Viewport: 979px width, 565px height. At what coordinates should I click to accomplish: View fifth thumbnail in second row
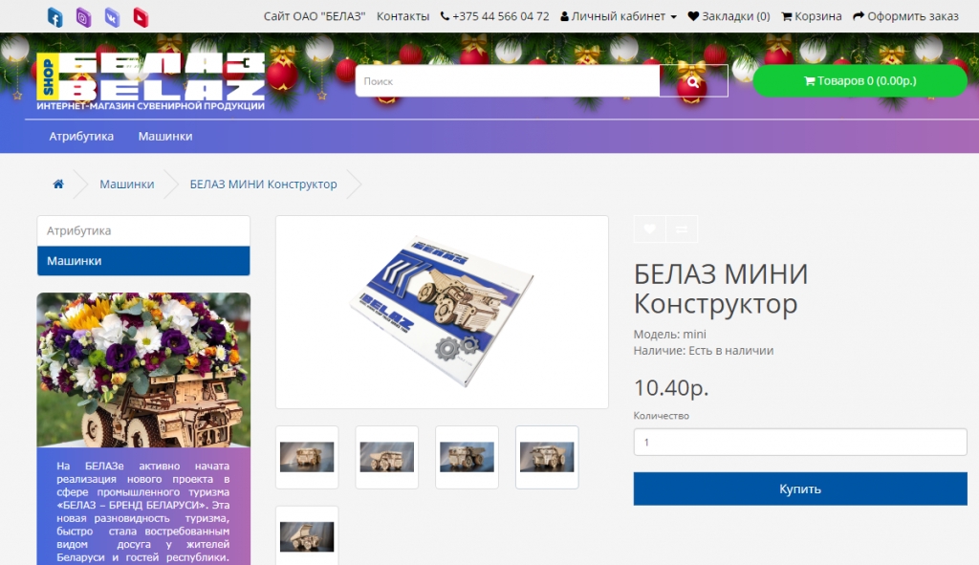[x=307, y=536]
